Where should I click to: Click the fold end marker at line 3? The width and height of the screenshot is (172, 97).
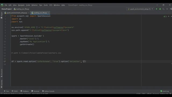click(11, 22)
